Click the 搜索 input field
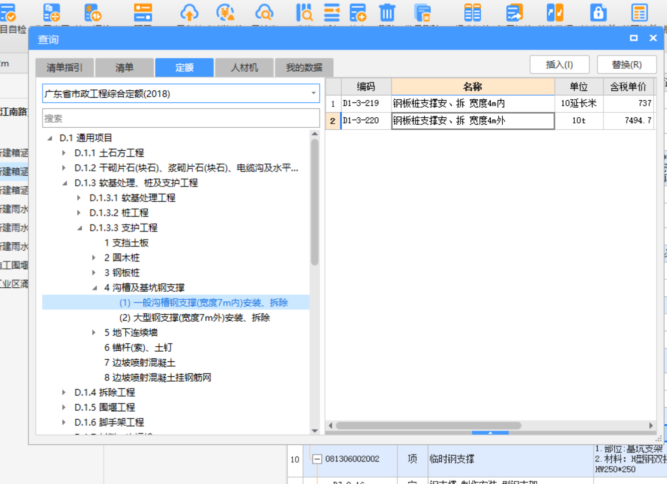Screen dimensions: 667x484 point(181,118)
